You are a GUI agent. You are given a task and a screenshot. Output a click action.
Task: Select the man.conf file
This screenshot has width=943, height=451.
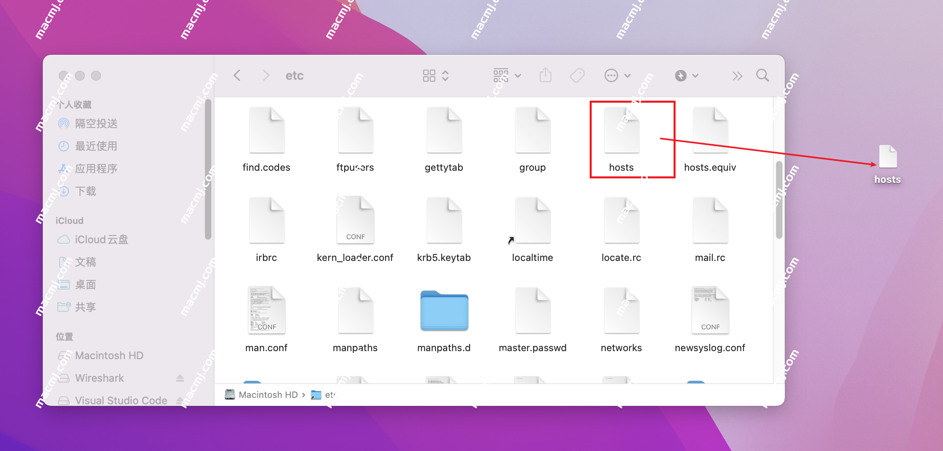[266, 320]
